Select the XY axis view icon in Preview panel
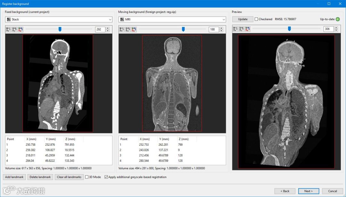Image resolution: width=346 pixels, height=197 pixels. [x=235, y=29]
